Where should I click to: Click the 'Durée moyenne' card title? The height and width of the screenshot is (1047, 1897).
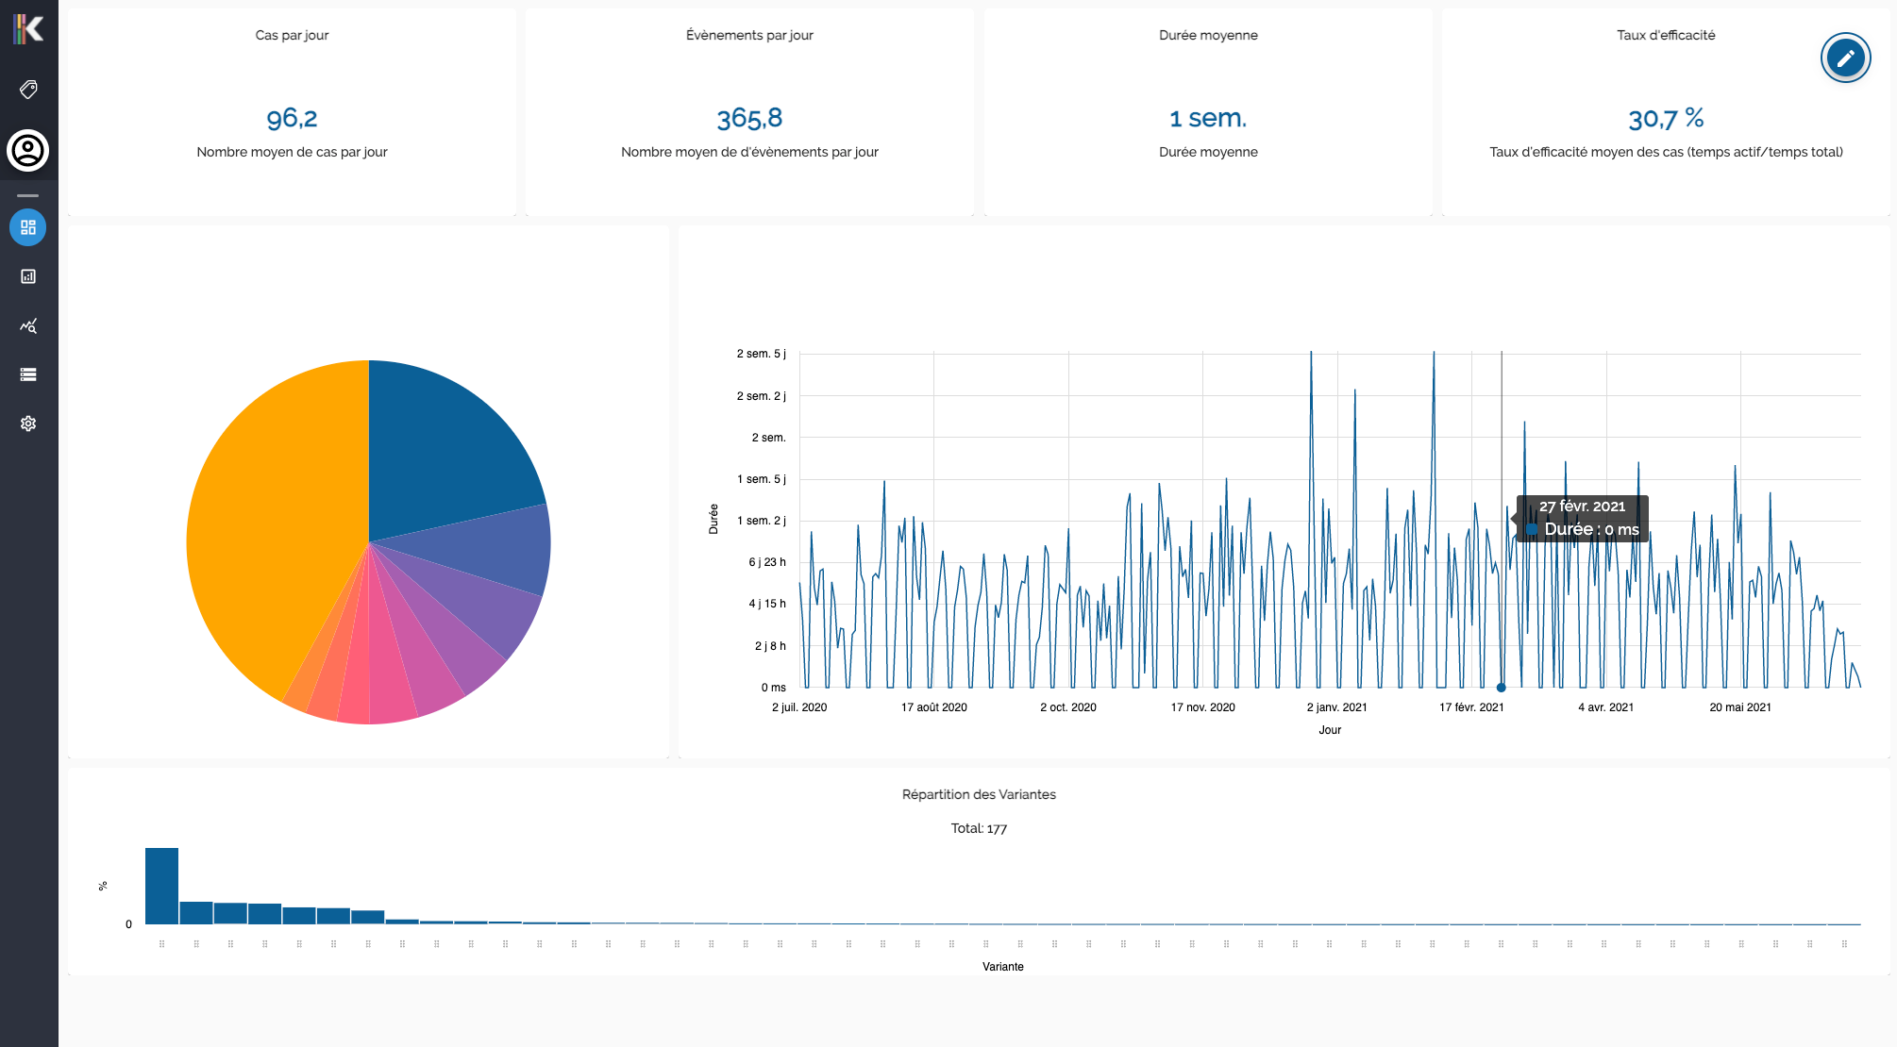[1208, 35]
